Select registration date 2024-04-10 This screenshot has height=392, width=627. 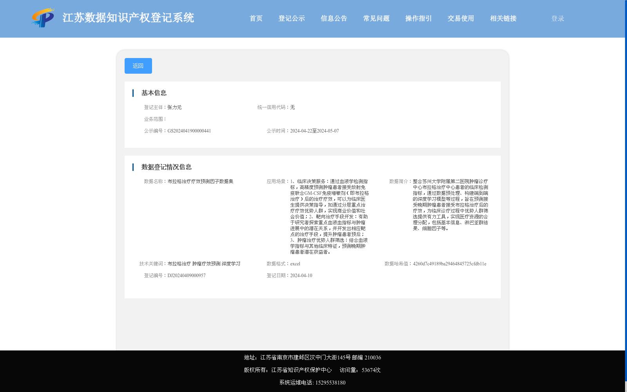click(x=301, y=276)
